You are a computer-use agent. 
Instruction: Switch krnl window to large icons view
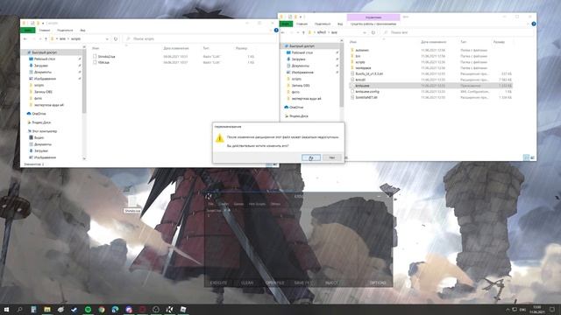532,157
